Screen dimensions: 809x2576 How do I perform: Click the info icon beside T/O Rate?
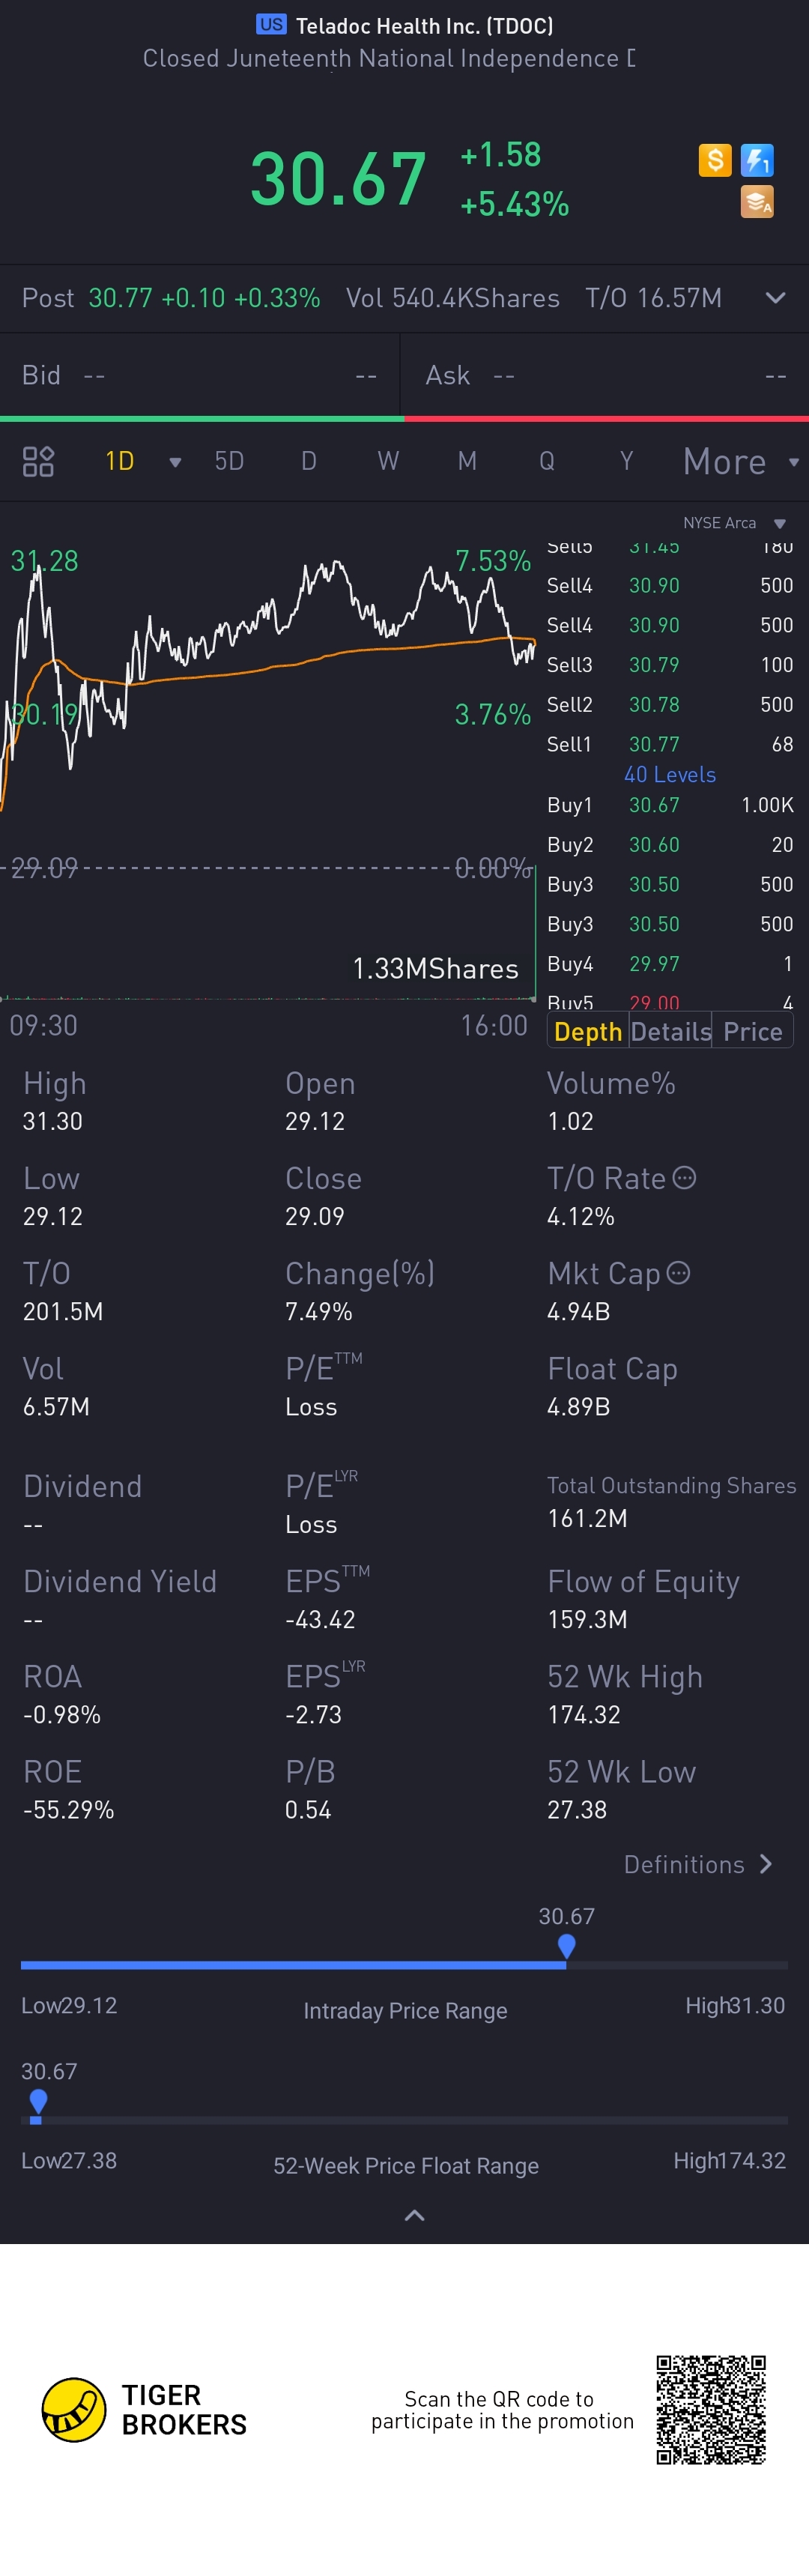point(684,1178)
